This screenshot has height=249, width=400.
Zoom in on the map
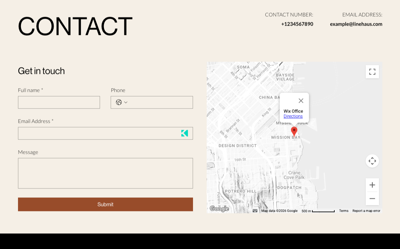coord(372,185)
